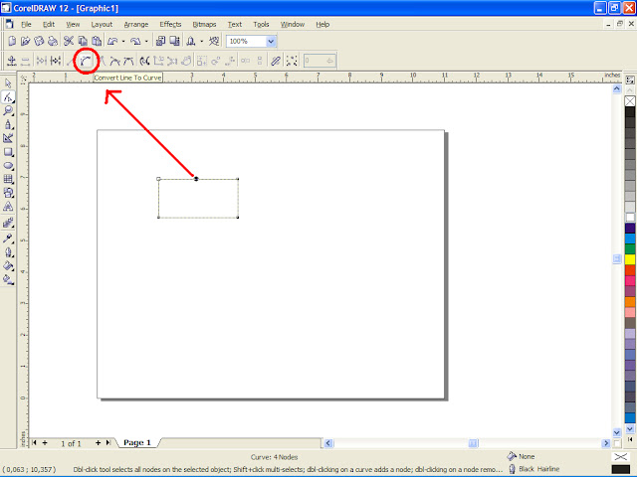637x477 pixels.
Task: Click the 'Curve: 4 Nodes' status text
Action: pyautogui.click(x=274, y=457)
